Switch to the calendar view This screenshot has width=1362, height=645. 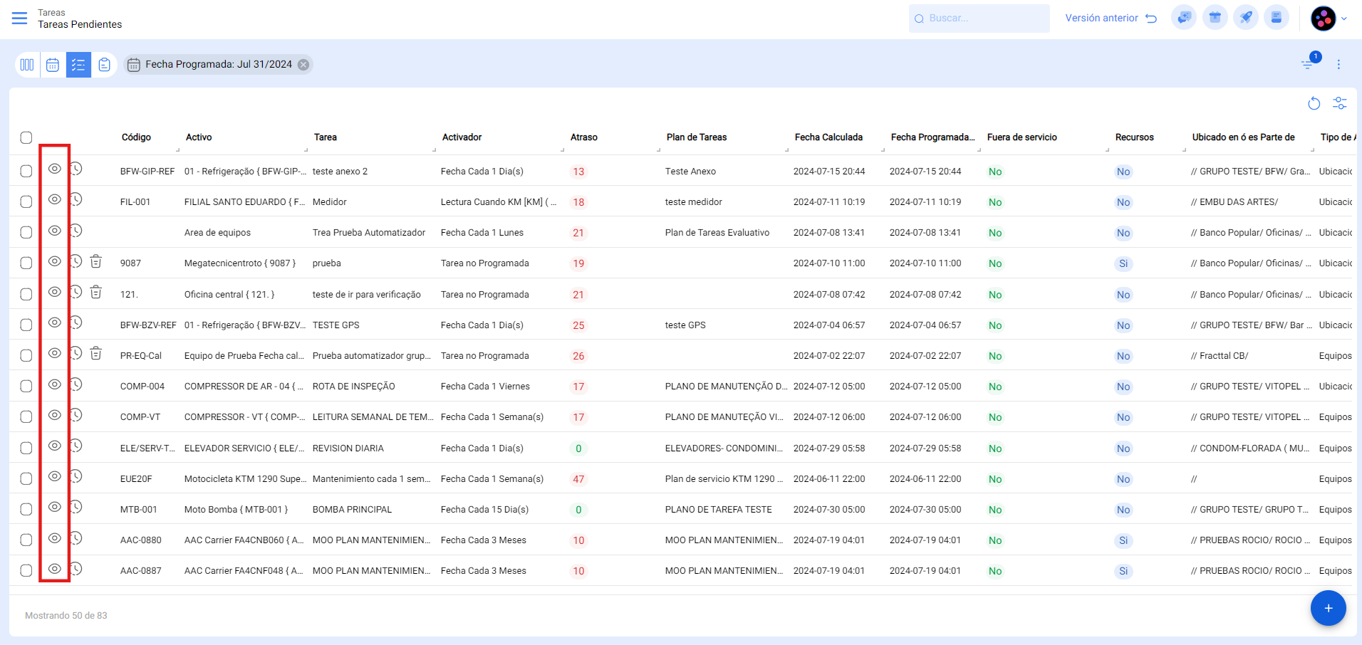pos(53,65)
